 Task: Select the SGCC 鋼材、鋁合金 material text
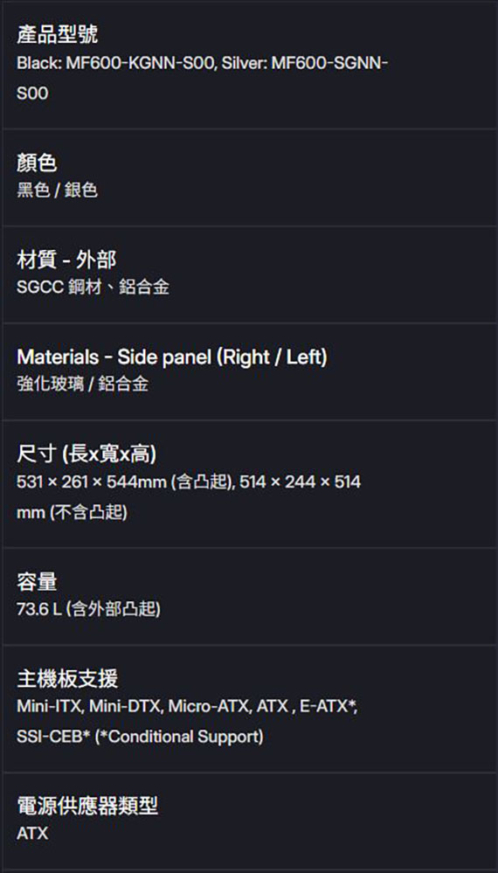point(93,288)
